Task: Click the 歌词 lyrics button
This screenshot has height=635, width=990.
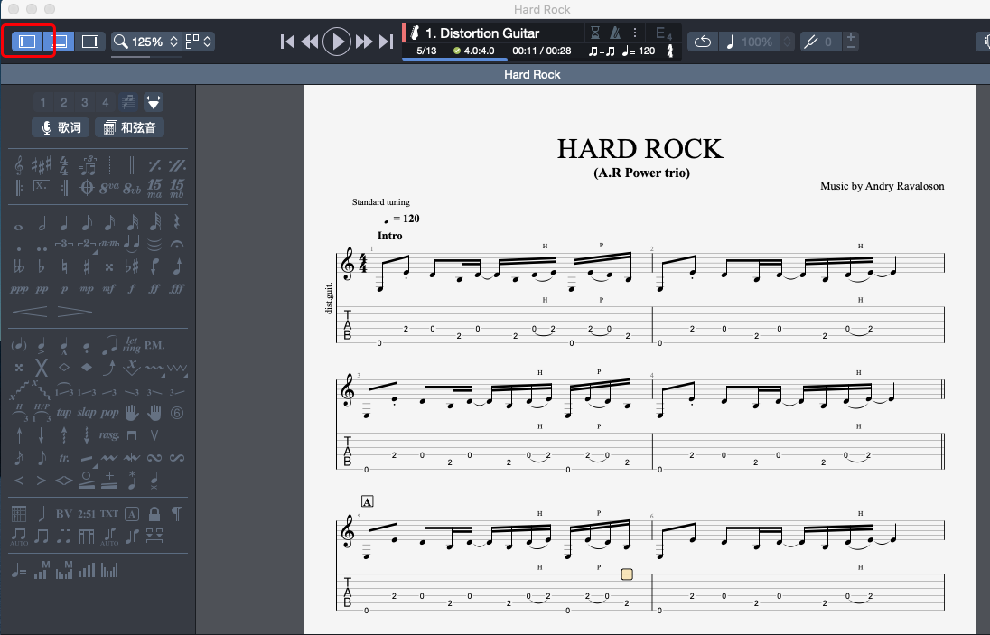Action: point(60,127)
